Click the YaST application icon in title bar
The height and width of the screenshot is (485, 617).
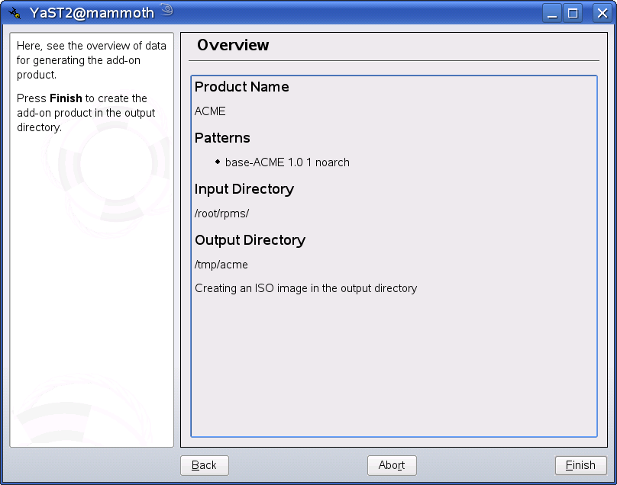coord(14,13)
